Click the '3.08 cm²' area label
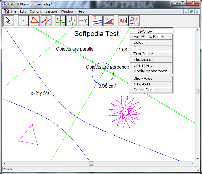This screenshot has width=202, height=174. pyautogui.click(x=107, y=86)
